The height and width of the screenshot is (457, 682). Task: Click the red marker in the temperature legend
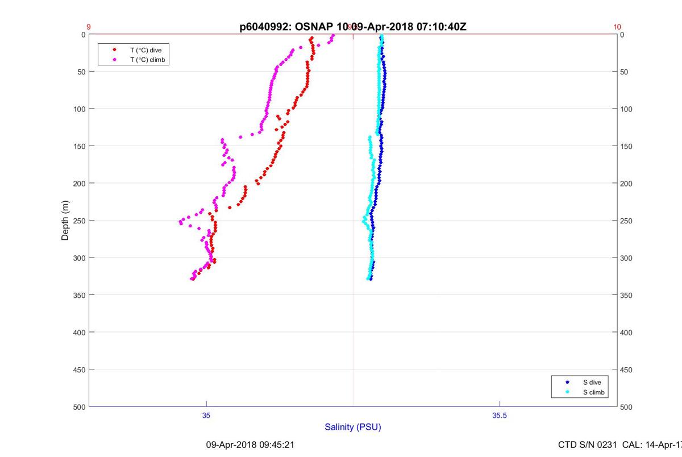114,50
